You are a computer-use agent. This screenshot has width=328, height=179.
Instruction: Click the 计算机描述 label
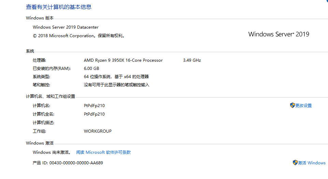(44, 122)
